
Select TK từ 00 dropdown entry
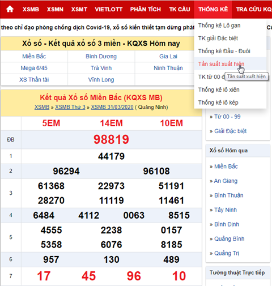[x=211, y=77]
